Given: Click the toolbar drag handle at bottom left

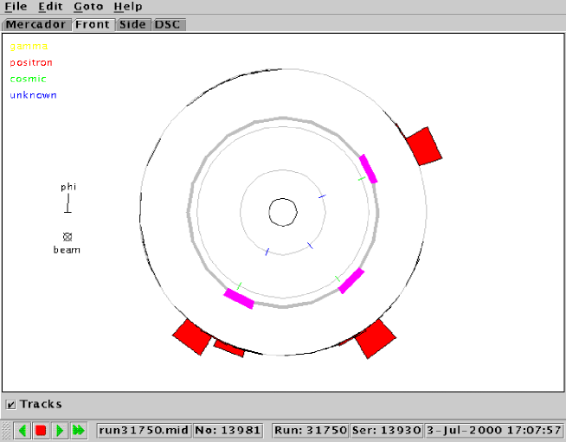Looking at the screenshot, I should coord(6,430).
